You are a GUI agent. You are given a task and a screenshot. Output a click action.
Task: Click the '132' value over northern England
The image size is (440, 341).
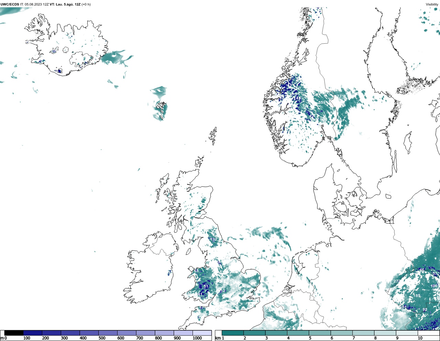pos(214,239)
